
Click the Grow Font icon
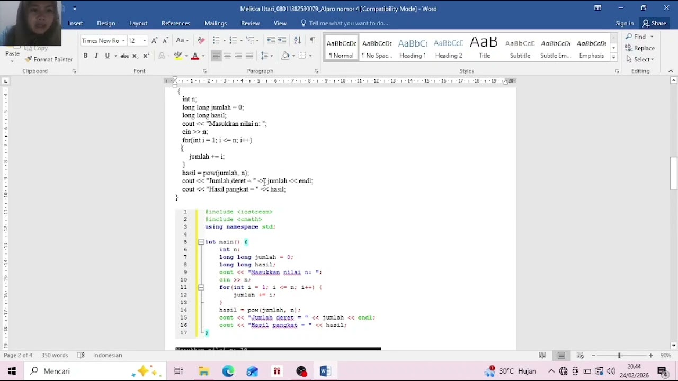point(154,40)
